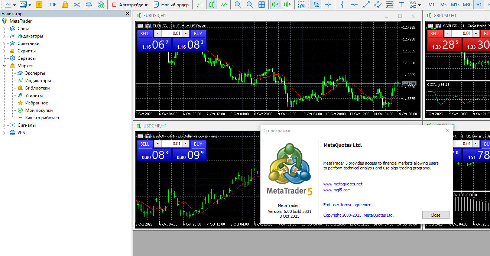Select the vertical line drawing tool

pyautogui.click(x=342, y=5)
